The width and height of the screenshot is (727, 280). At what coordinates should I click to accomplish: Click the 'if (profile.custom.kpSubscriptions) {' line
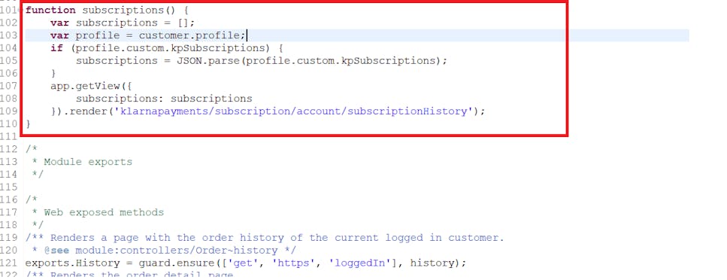[x=167, y=48]
